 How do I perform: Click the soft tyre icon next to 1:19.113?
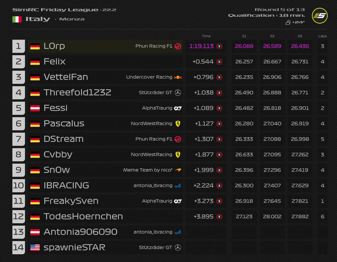219,46
